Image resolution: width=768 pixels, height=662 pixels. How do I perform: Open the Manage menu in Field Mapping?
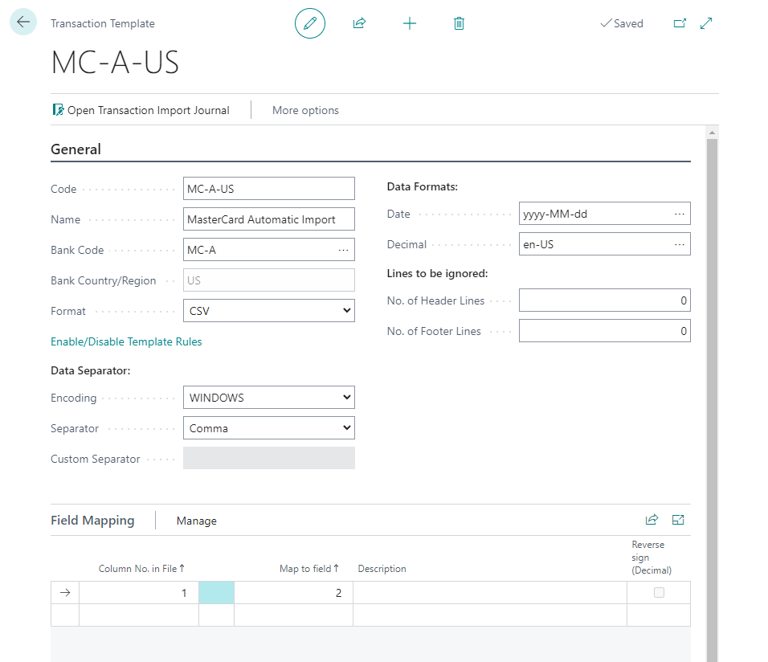(x=196, y=521)
